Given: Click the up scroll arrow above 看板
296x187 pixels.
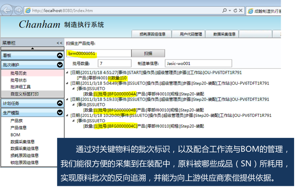Looking at the screenshot, I should [33, 48].
